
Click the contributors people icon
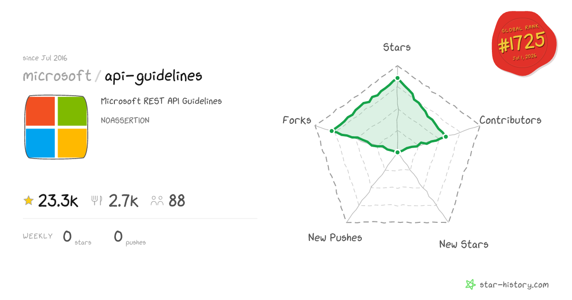[x=157, y=201]
